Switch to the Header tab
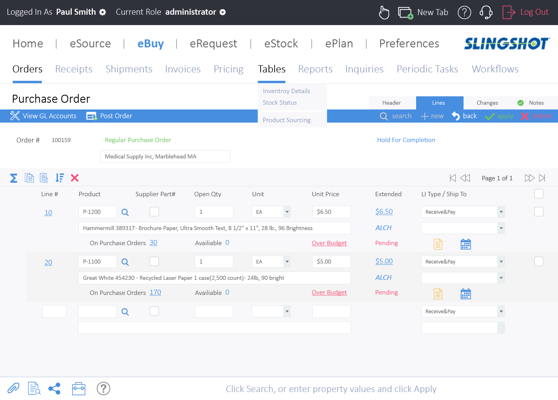 point(391,103)
